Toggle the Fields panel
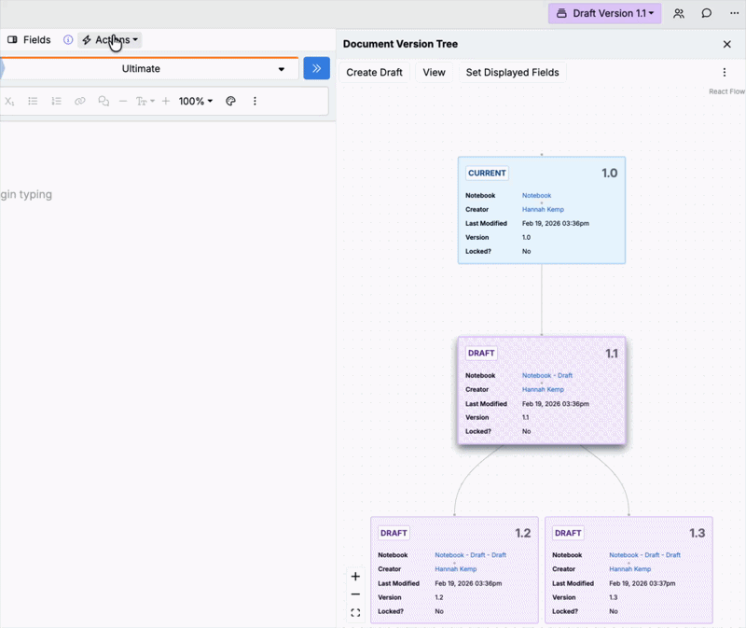746x628 pixels. click(x=29, y=40)
